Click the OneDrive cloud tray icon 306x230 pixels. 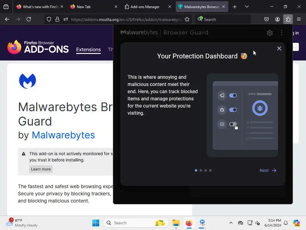click(241, 223)
